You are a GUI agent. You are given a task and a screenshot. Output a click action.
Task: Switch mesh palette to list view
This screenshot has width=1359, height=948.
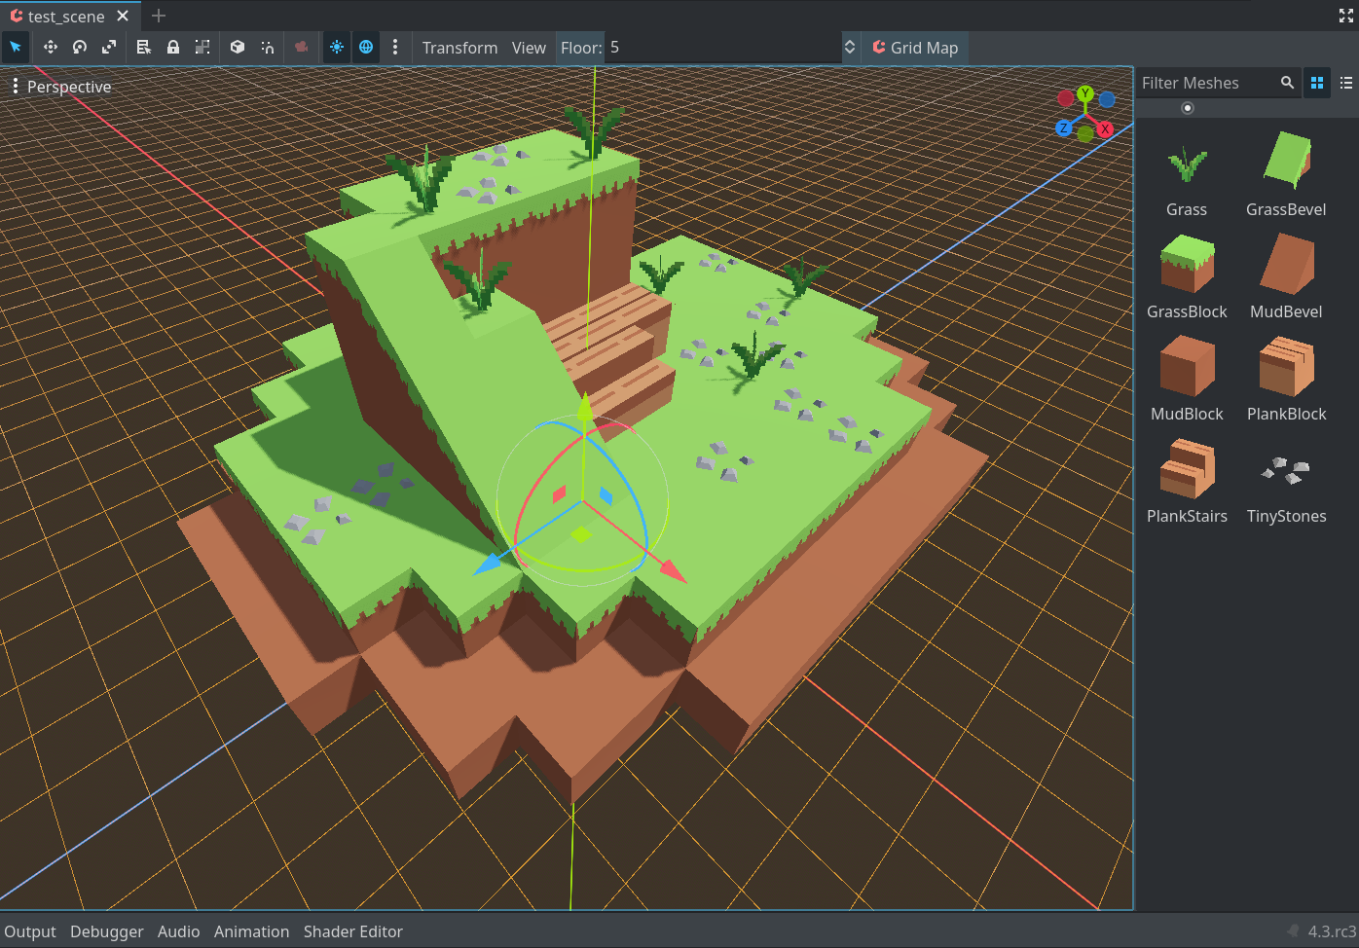(x=1346, y=83)
